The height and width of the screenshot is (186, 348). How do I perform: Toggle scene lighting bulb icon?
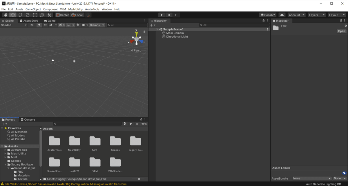tap(39, 25)
